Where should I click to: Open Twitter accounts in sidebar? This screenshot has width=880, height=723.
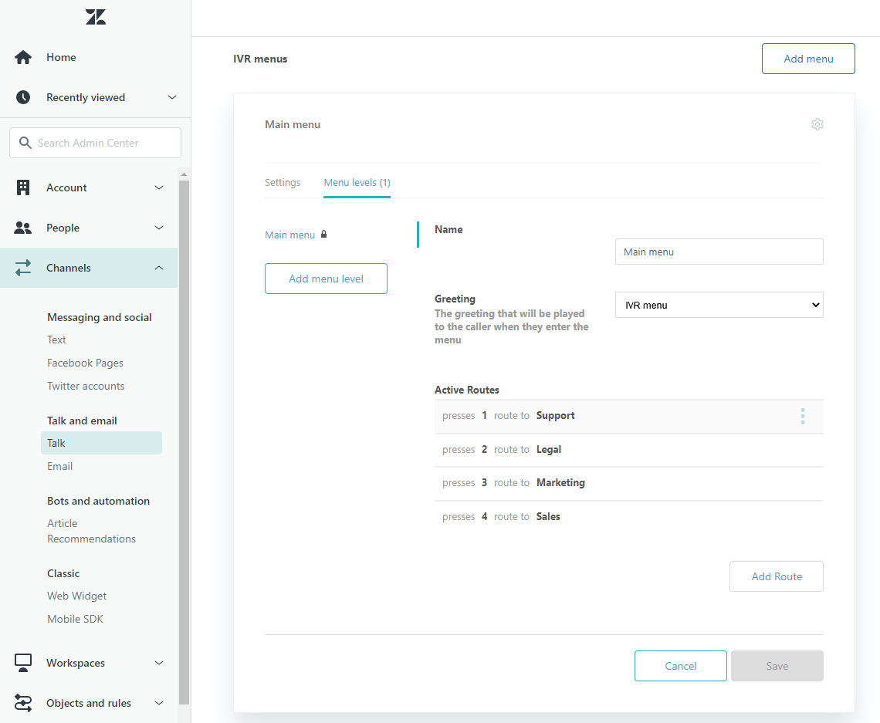pos(86,386)
